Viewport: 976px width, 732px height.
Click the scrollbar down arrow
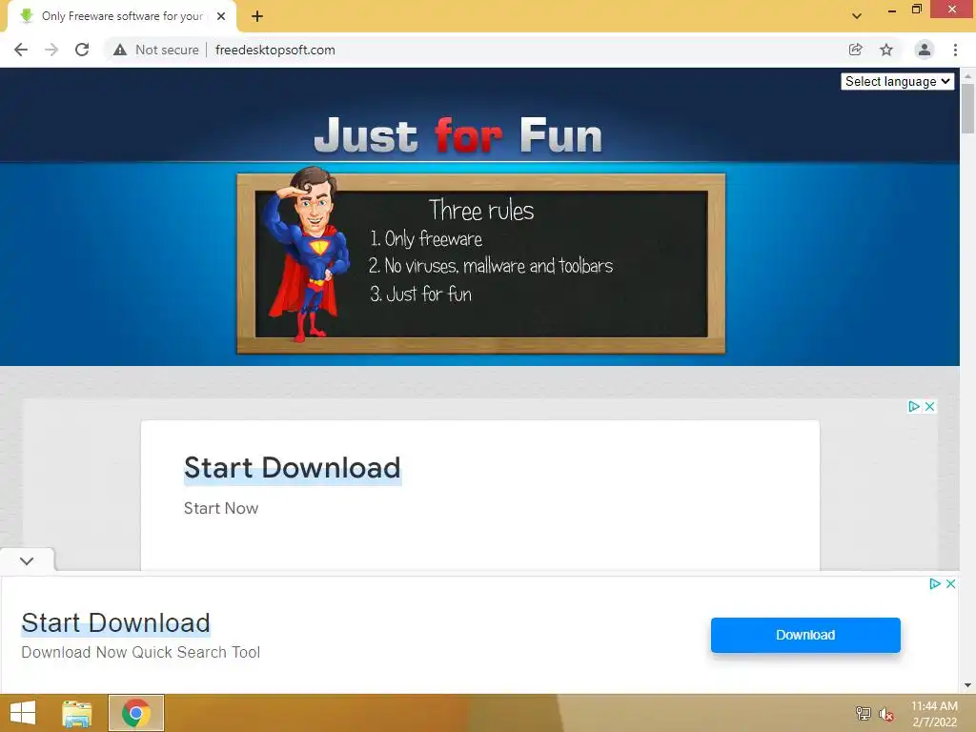[967, 685]
